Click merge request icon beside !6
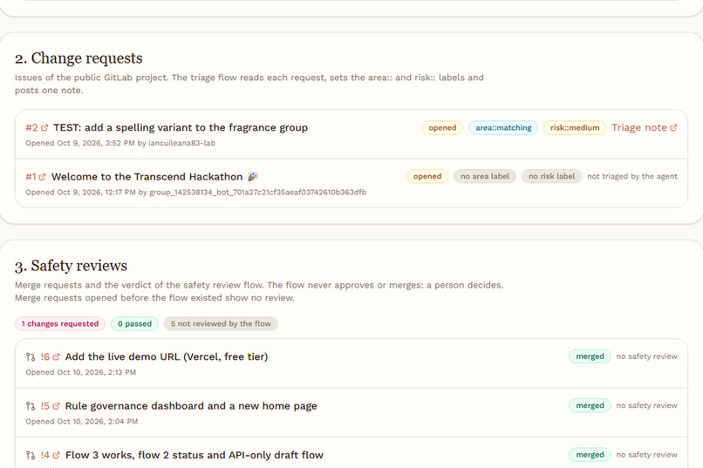The height and width of the screenshot is (468, 703). 31,357
